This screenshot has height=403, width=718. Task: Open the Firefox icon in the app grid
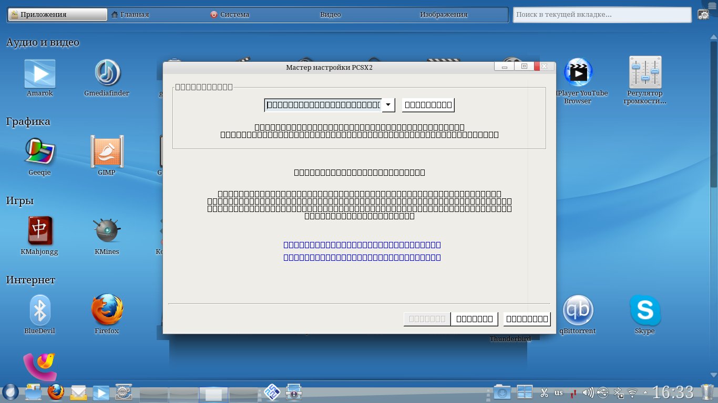[x=107, y=310]
